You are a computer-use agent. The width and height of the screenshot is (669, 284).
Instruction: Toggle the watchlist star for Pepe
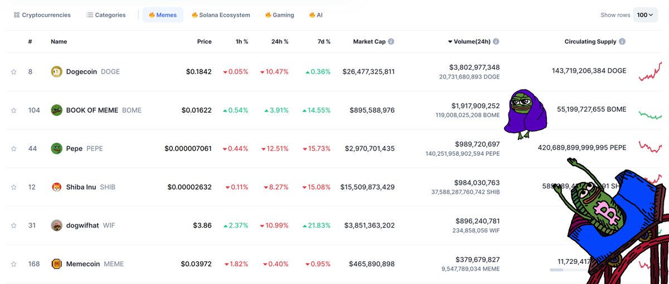click(13, 148)
